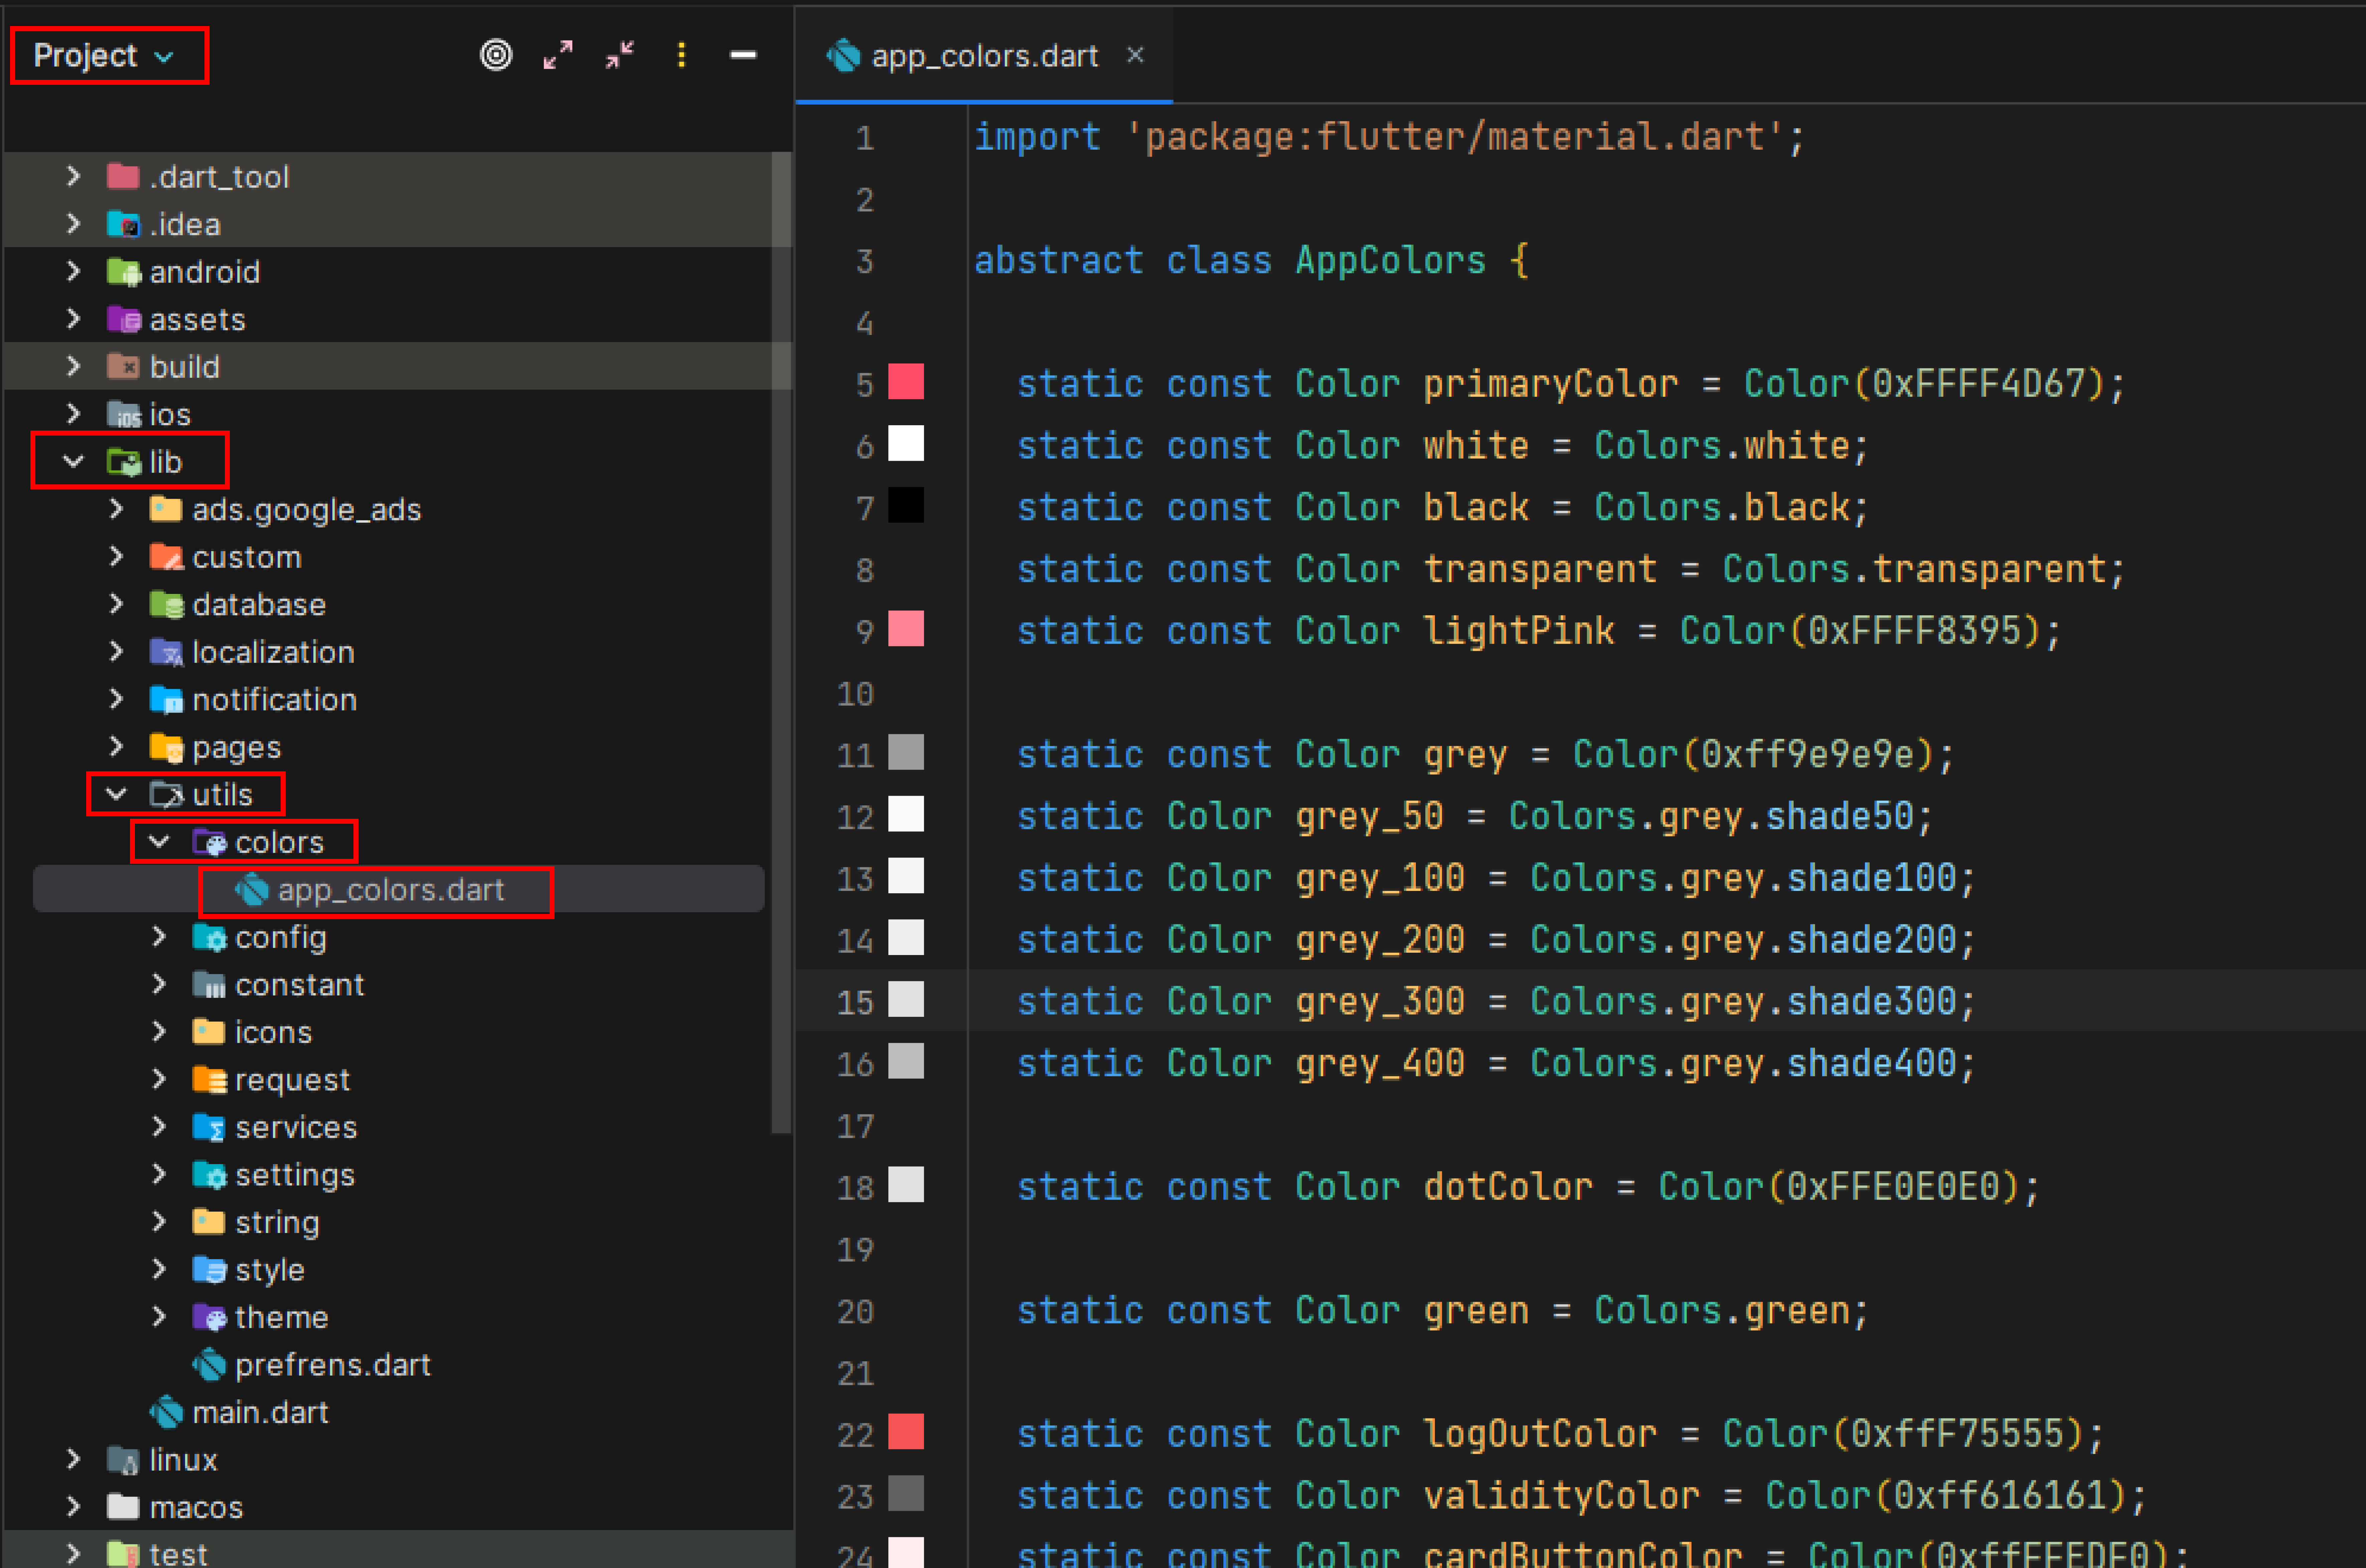Click the theme folder icon
Image resolution: width=2366 pixels, height=1568 pixels.
[x=209, y=1317]
